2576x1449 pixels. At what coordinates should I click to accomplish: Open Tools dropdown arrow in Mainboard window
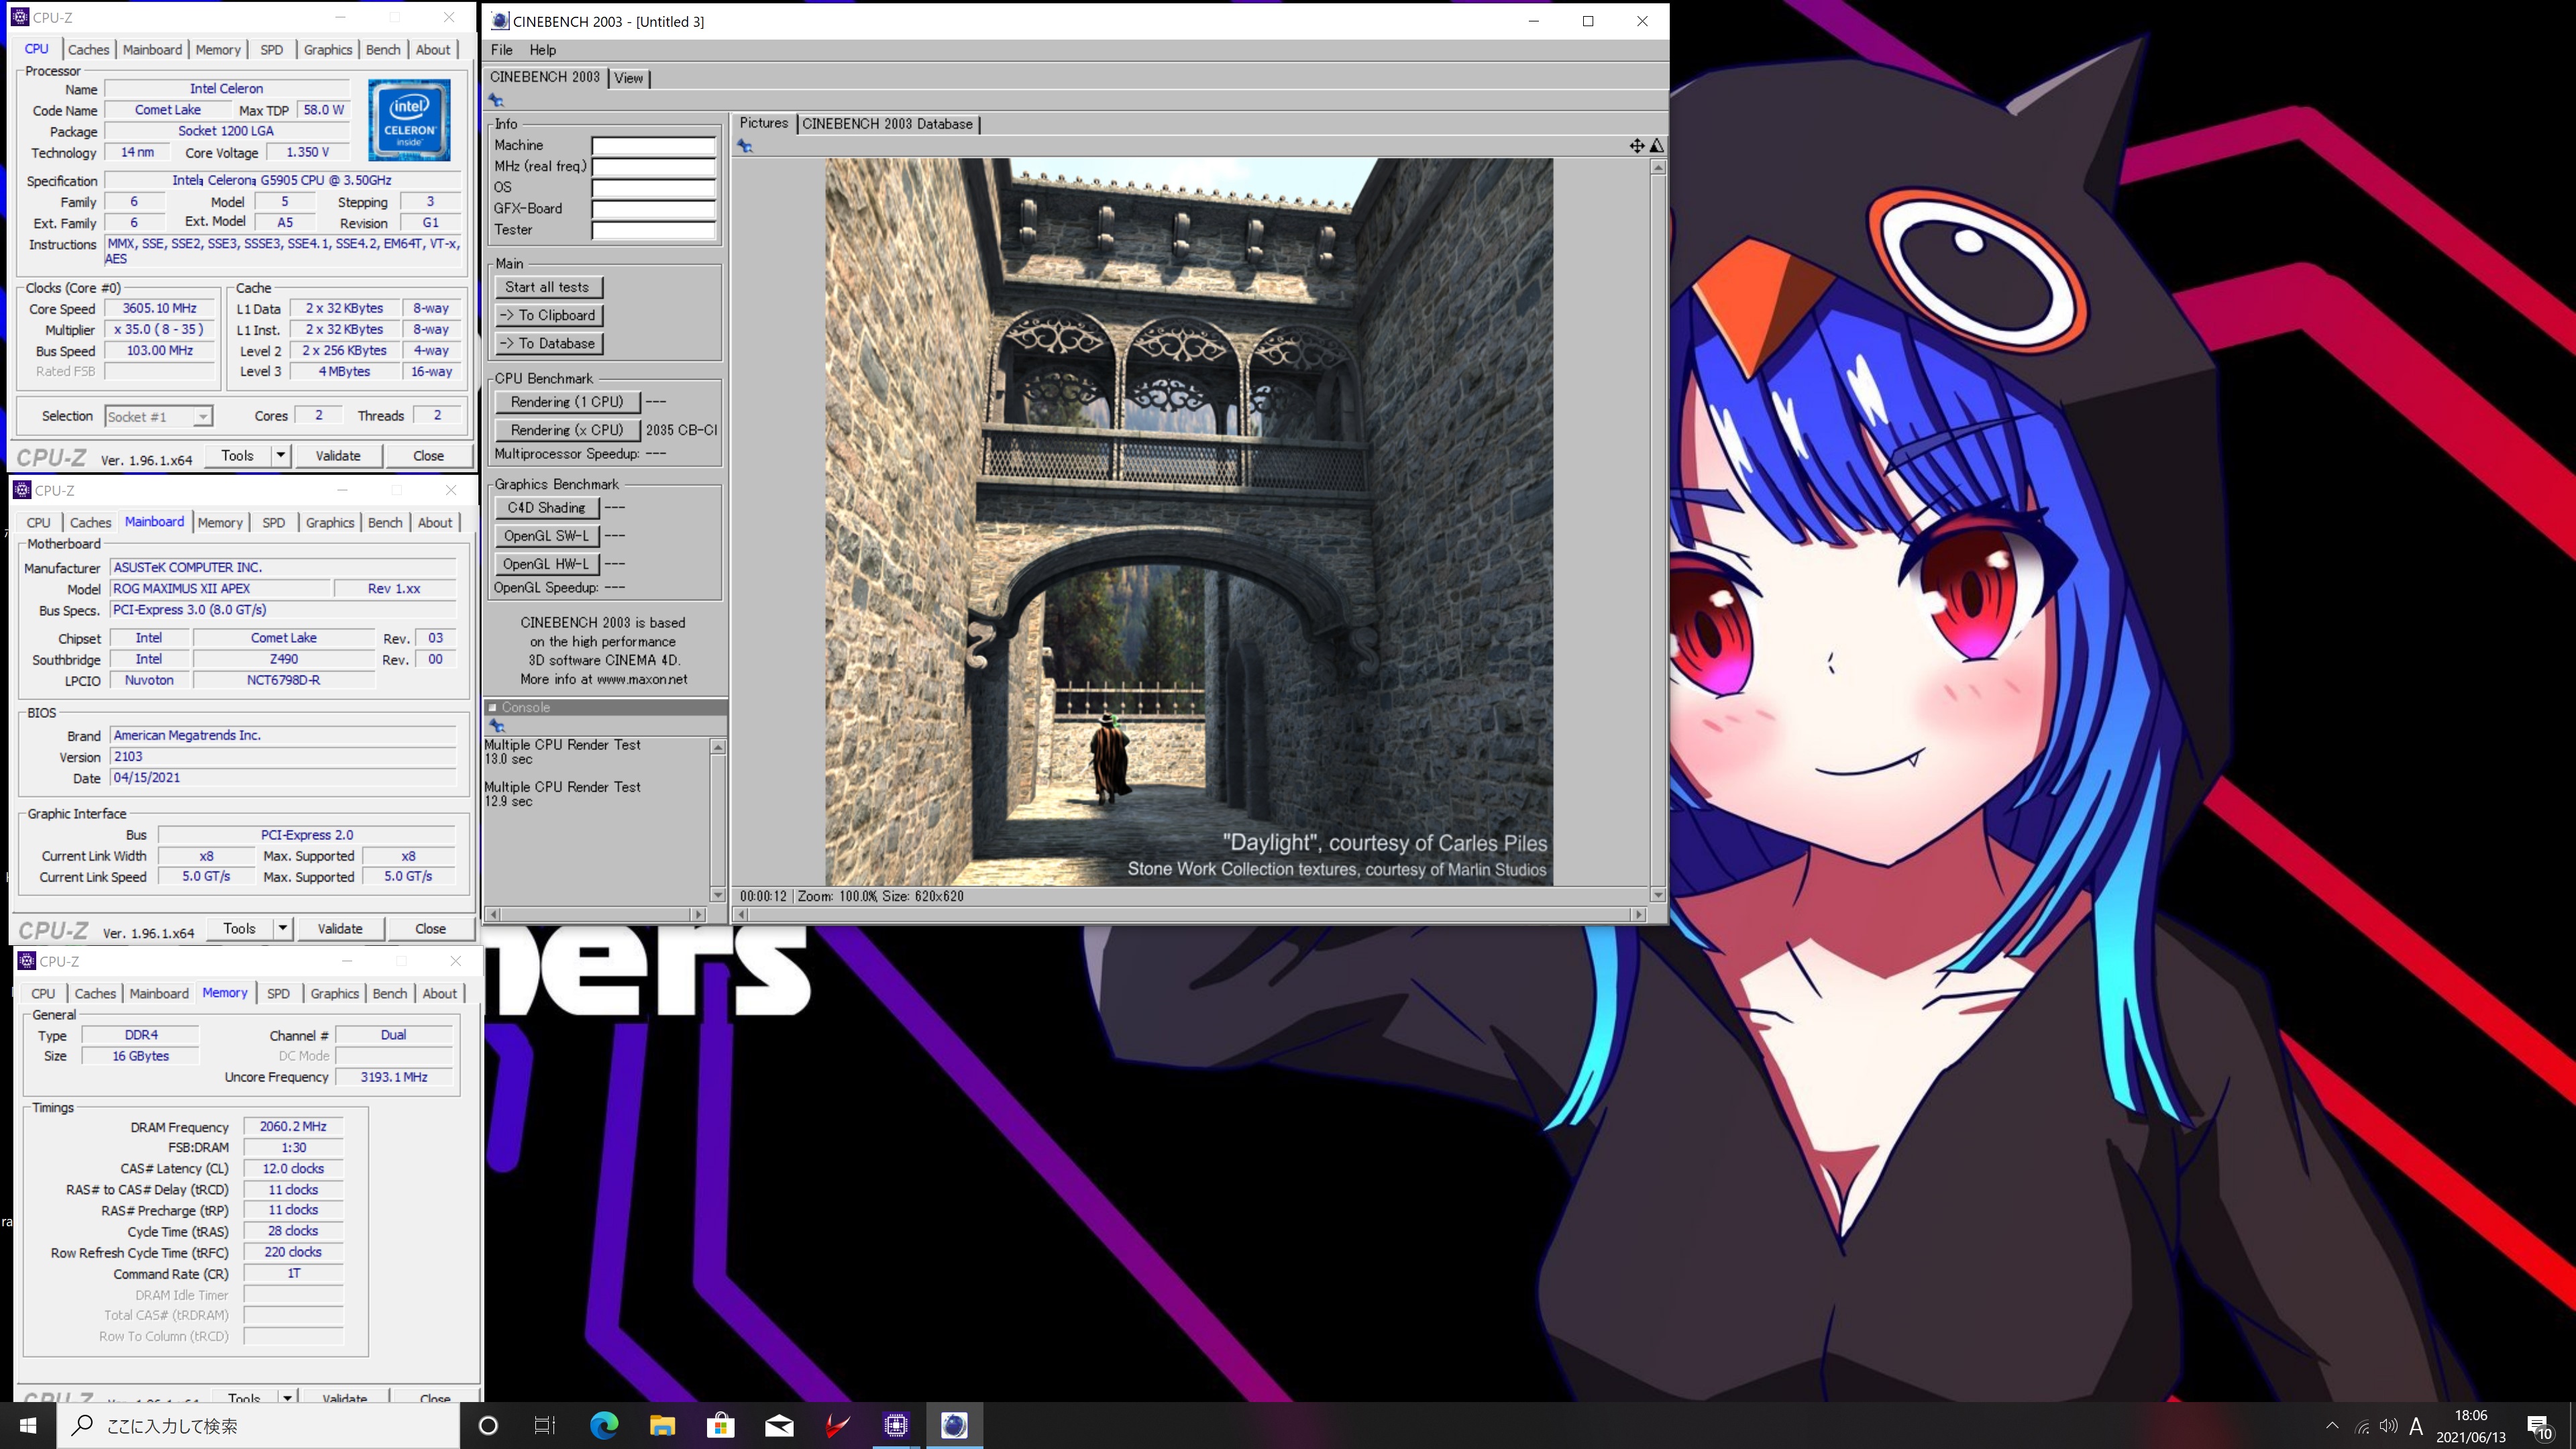click(x=282, y=928)
